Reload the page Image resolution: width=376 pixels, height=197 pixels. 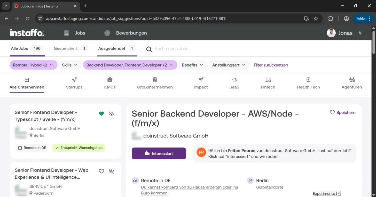coord(28,19)
